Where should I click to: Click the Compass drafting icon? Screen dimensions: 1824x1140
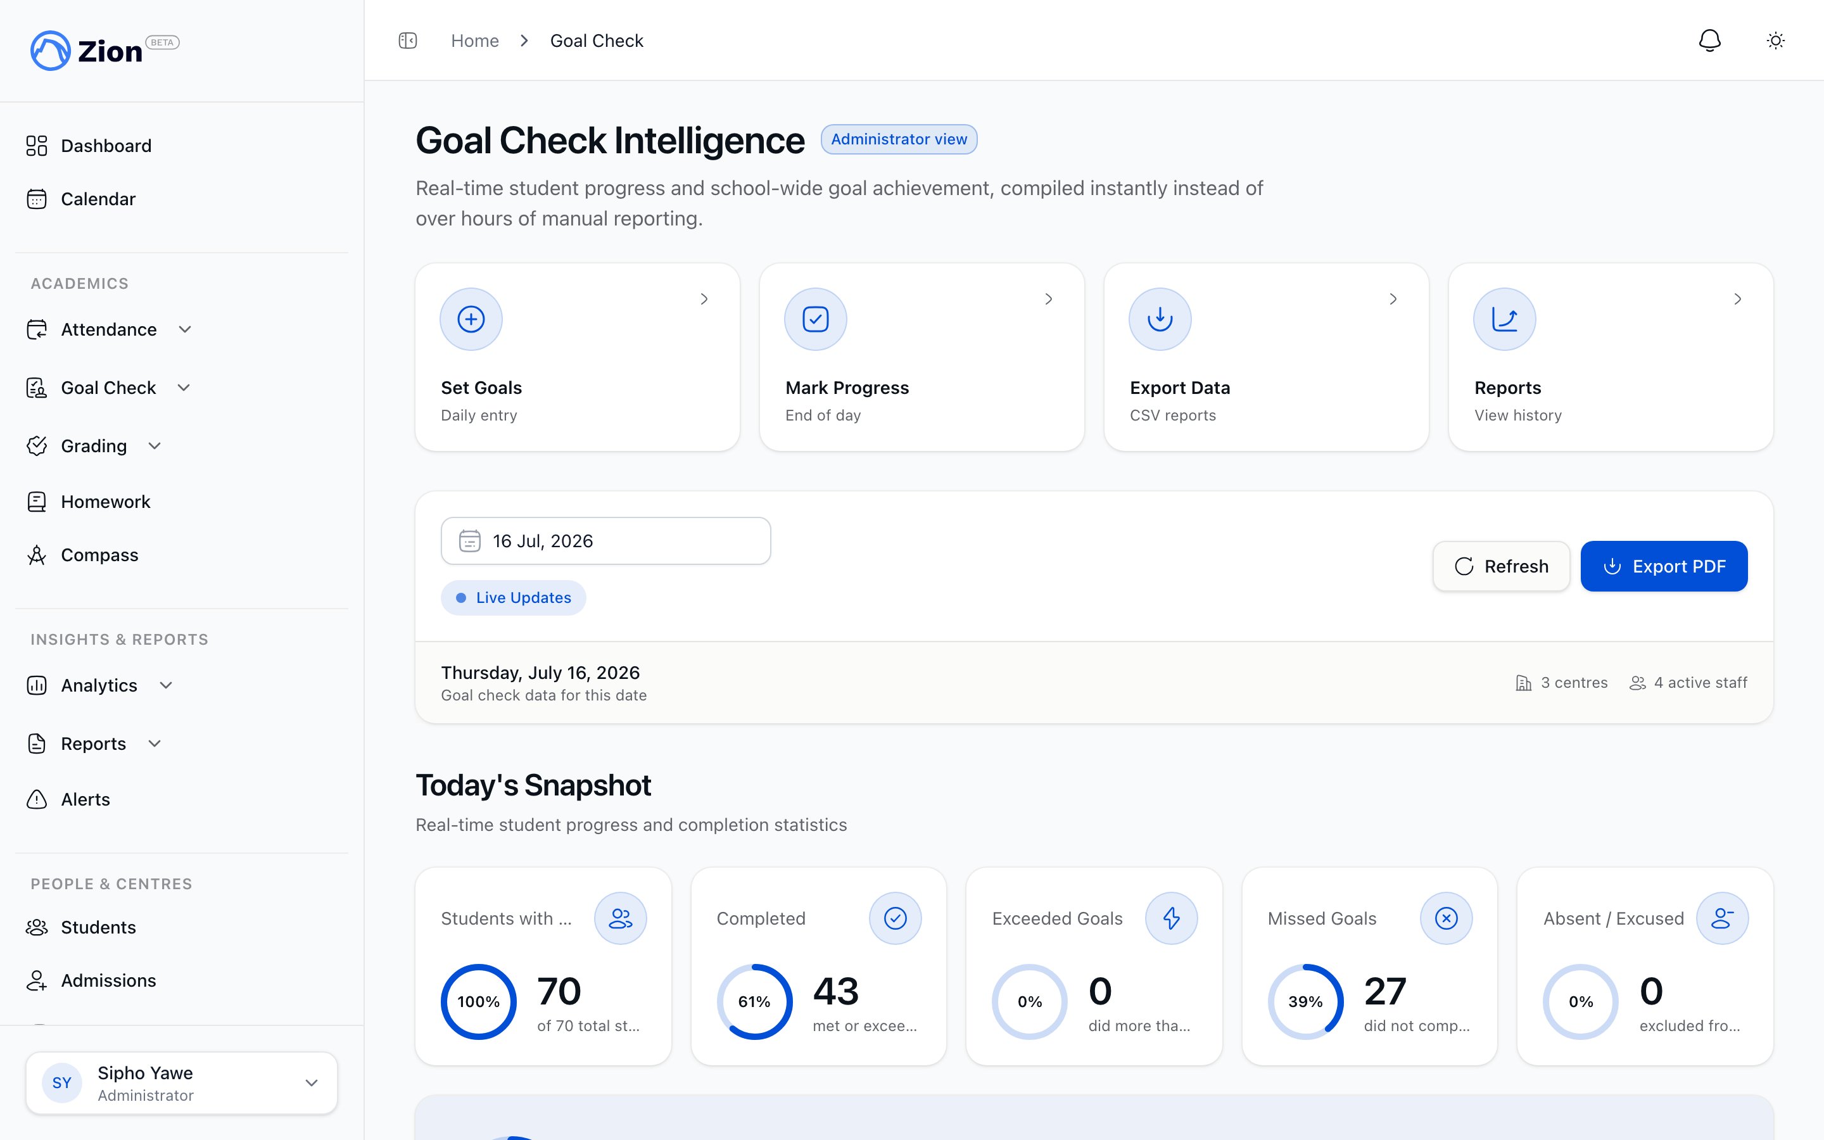tap(36, 555)
